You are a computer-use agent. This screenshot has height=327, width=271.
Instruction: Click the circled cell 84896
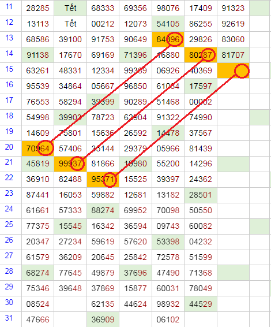pyautogui.click(x=168, y=39)
